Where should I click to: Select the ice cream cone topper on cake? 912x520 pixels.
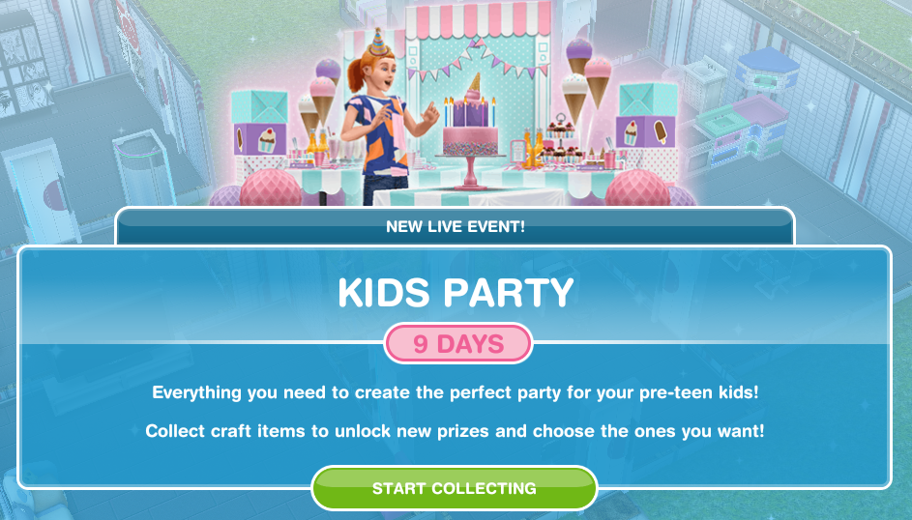(475, 82)
